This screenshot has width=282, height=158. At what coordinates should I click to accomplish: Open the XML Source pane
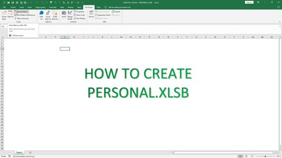[x=91, y=14]
